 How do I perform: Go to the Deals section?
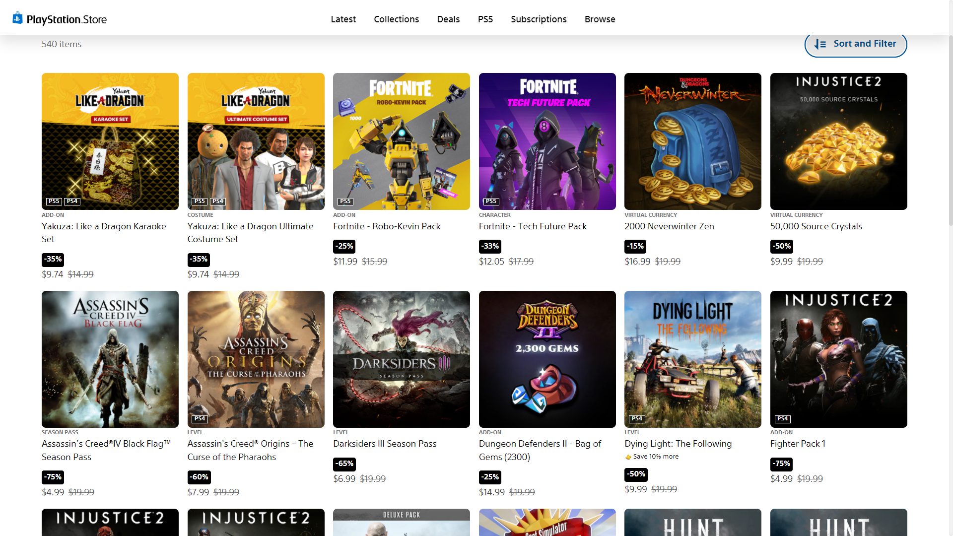coord(448,19)
